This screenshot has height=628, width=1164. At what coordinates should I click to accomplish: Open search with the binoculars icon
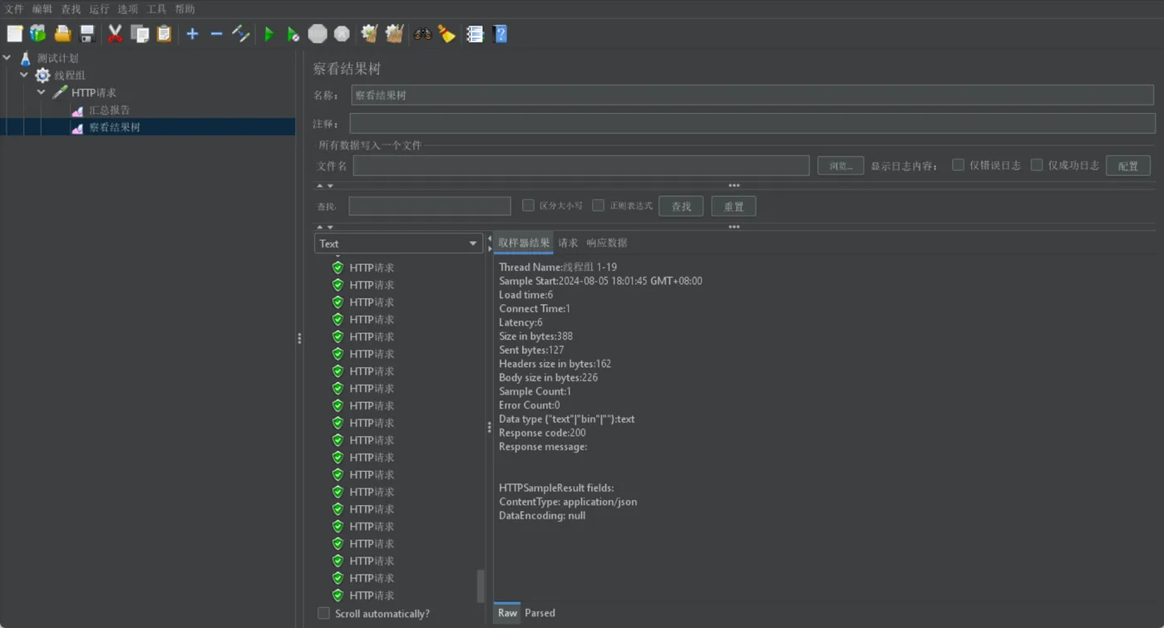pos(422,34)
